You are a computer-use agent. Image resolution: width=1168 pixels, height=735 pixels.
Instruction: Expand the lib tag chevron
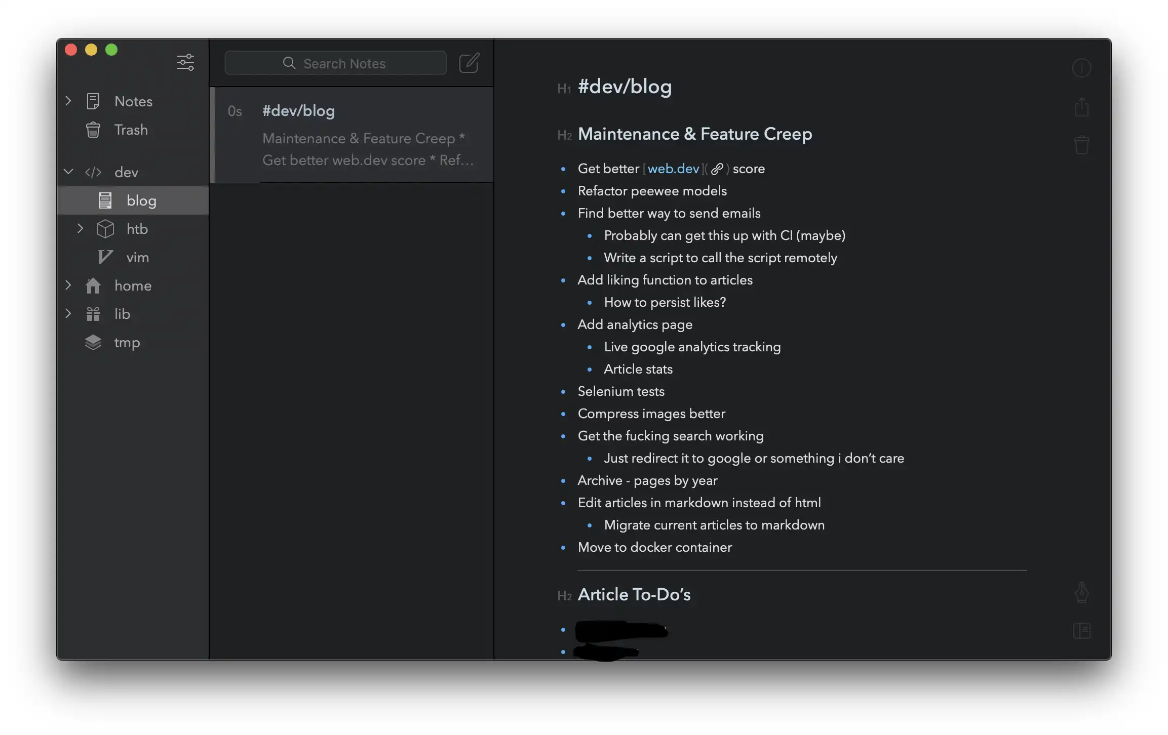(68, 314)
